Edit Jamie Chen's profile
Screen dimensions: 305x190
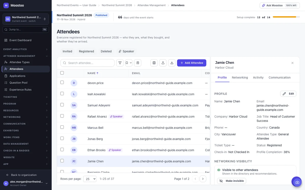click(x=288, y=94)
